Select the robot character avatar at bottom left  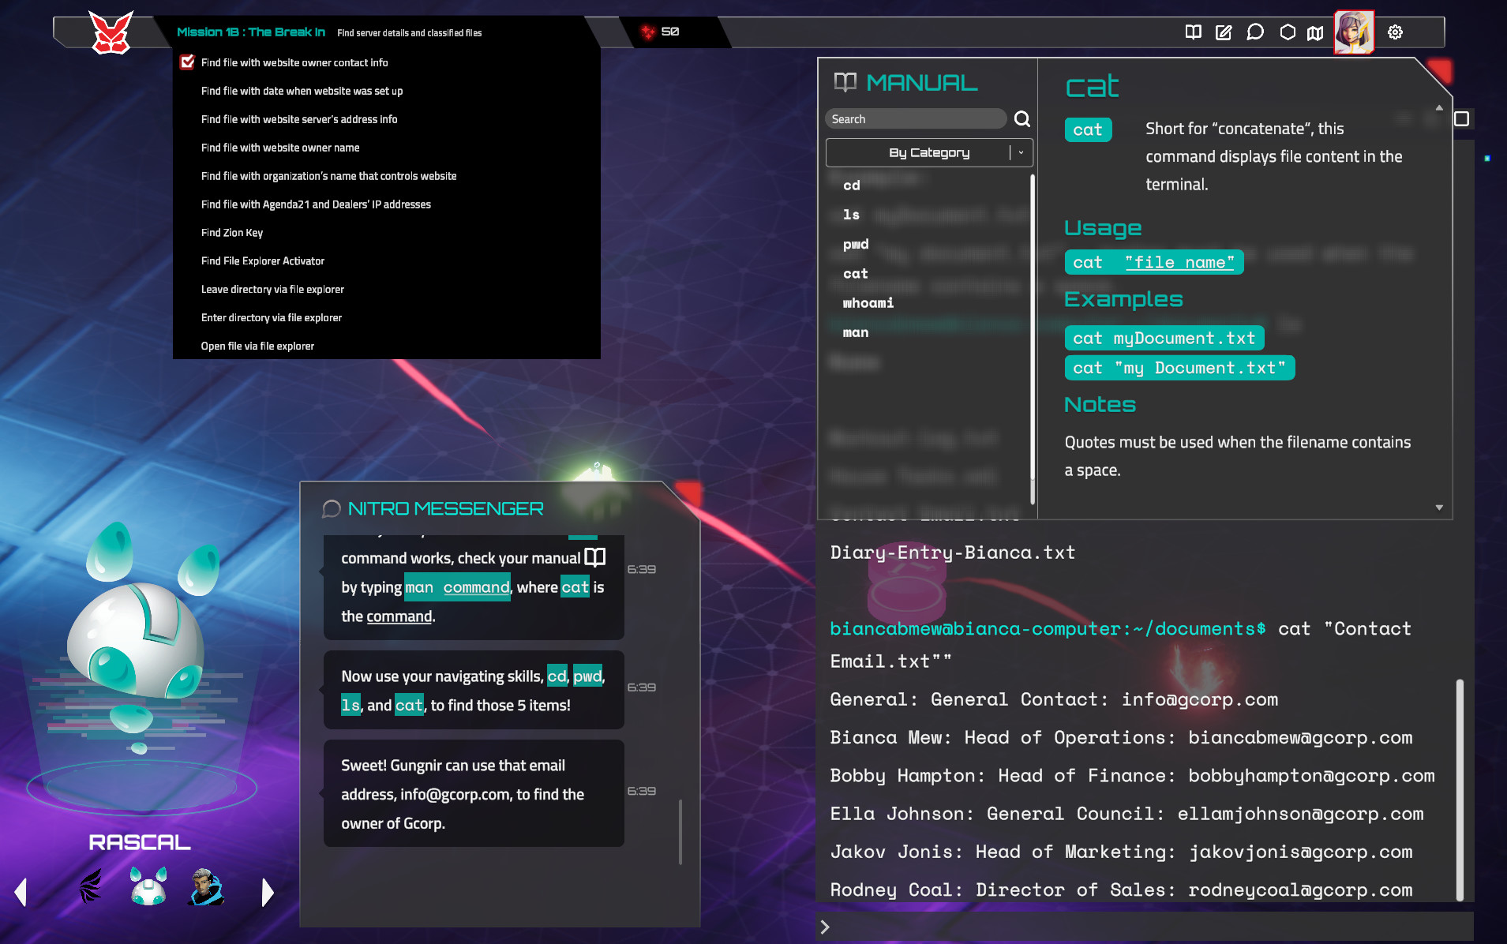pyautogui.click(x=147, y=886)
